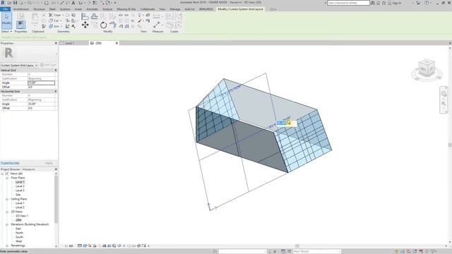Viewport: 452px width, 254px height.
Task: Open the North elevation view
Action: click(19, 233)
